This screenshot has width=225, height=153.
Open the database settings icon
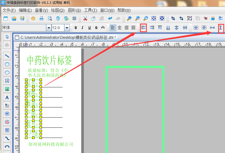[58, 19]
